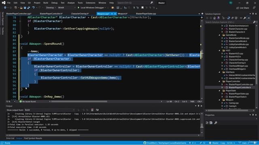
Task: Click the Output panel's vertical scrollbar thumb
Action: [x=202, y=125]
